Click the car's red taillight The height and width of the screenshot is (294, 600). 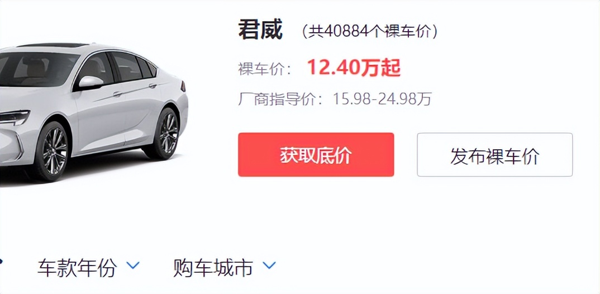183,86
